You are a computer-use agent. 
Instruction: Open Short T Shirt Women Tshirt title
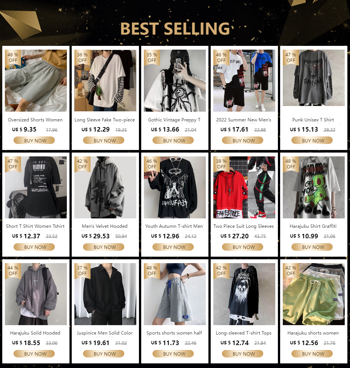(35, 226)
